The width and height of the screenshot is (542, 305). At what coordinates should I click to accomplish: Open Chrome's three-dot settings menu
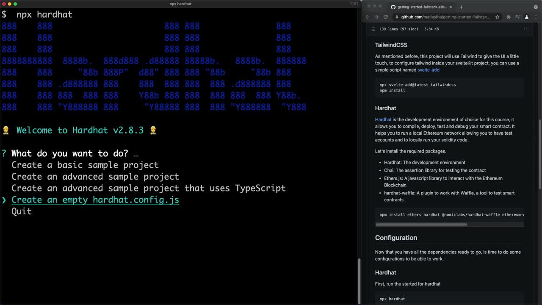pos(536,17)
